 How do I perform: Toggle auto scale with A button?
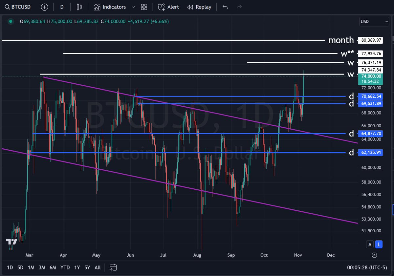pyautogui.click(x=370, y=244)
